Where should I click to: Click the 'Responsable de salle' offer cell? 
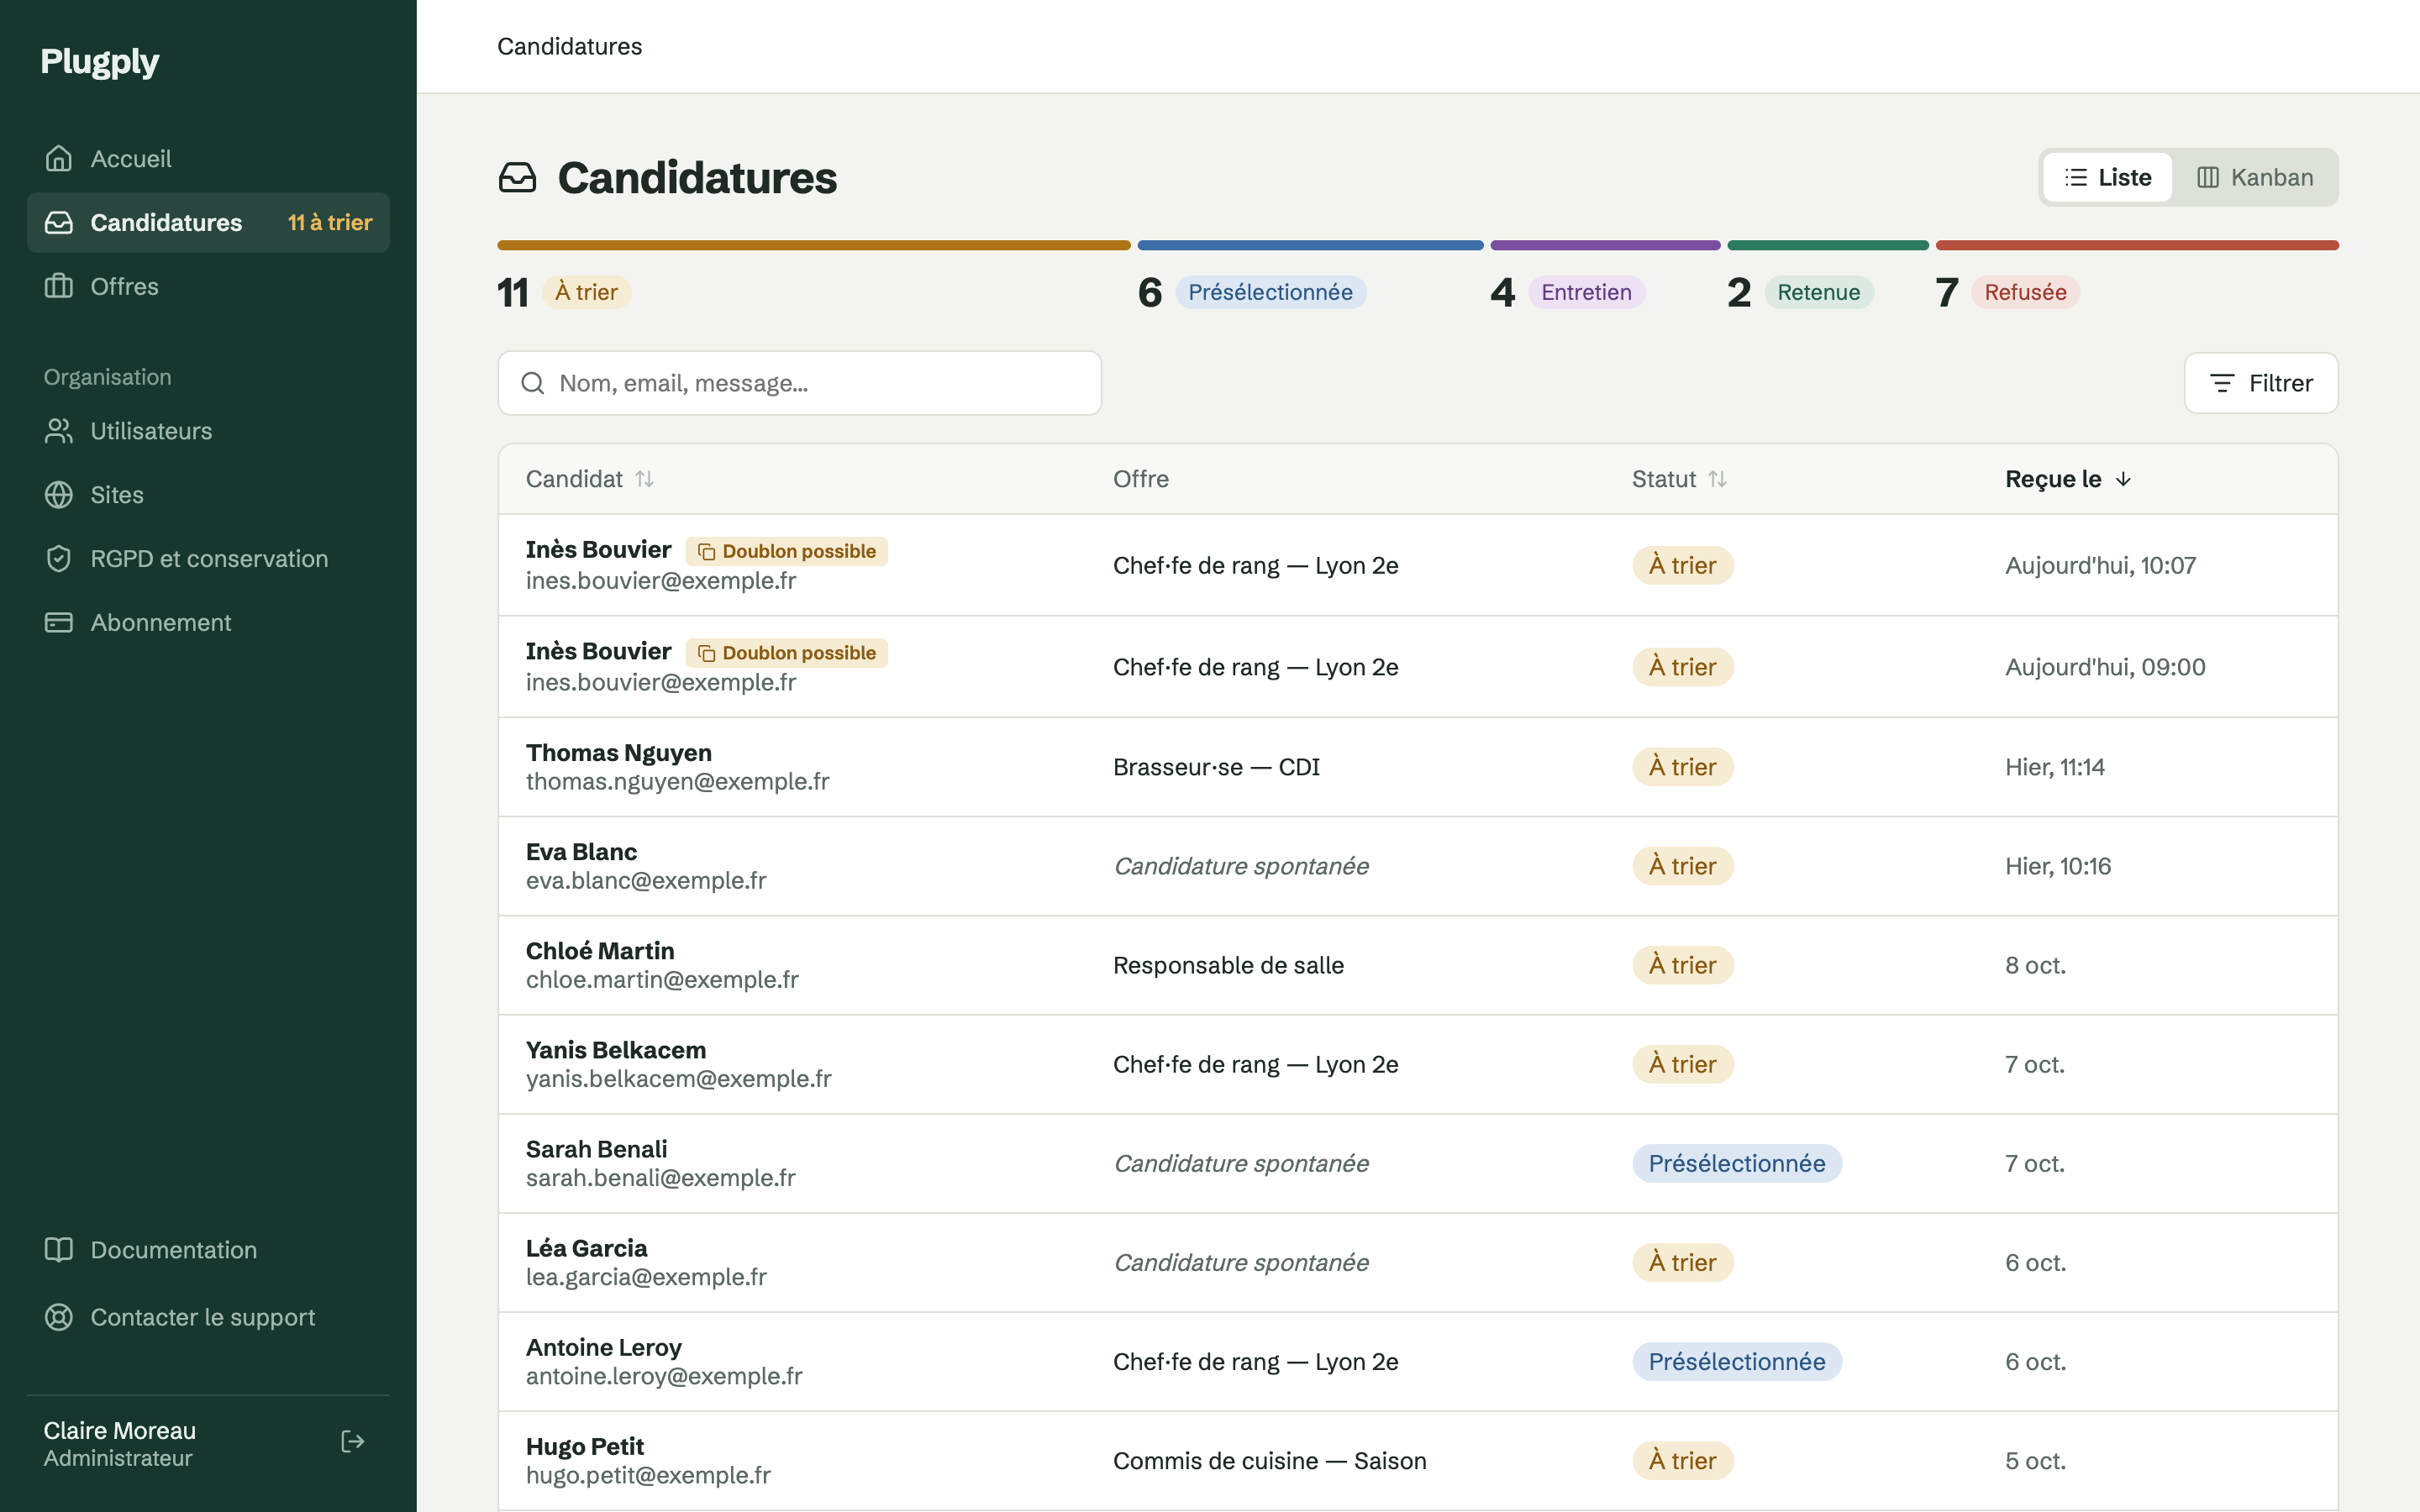point(1228,965)
